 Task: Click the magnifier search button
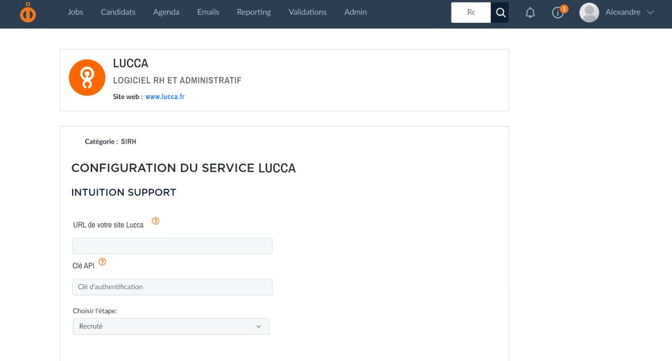[500, 12]
